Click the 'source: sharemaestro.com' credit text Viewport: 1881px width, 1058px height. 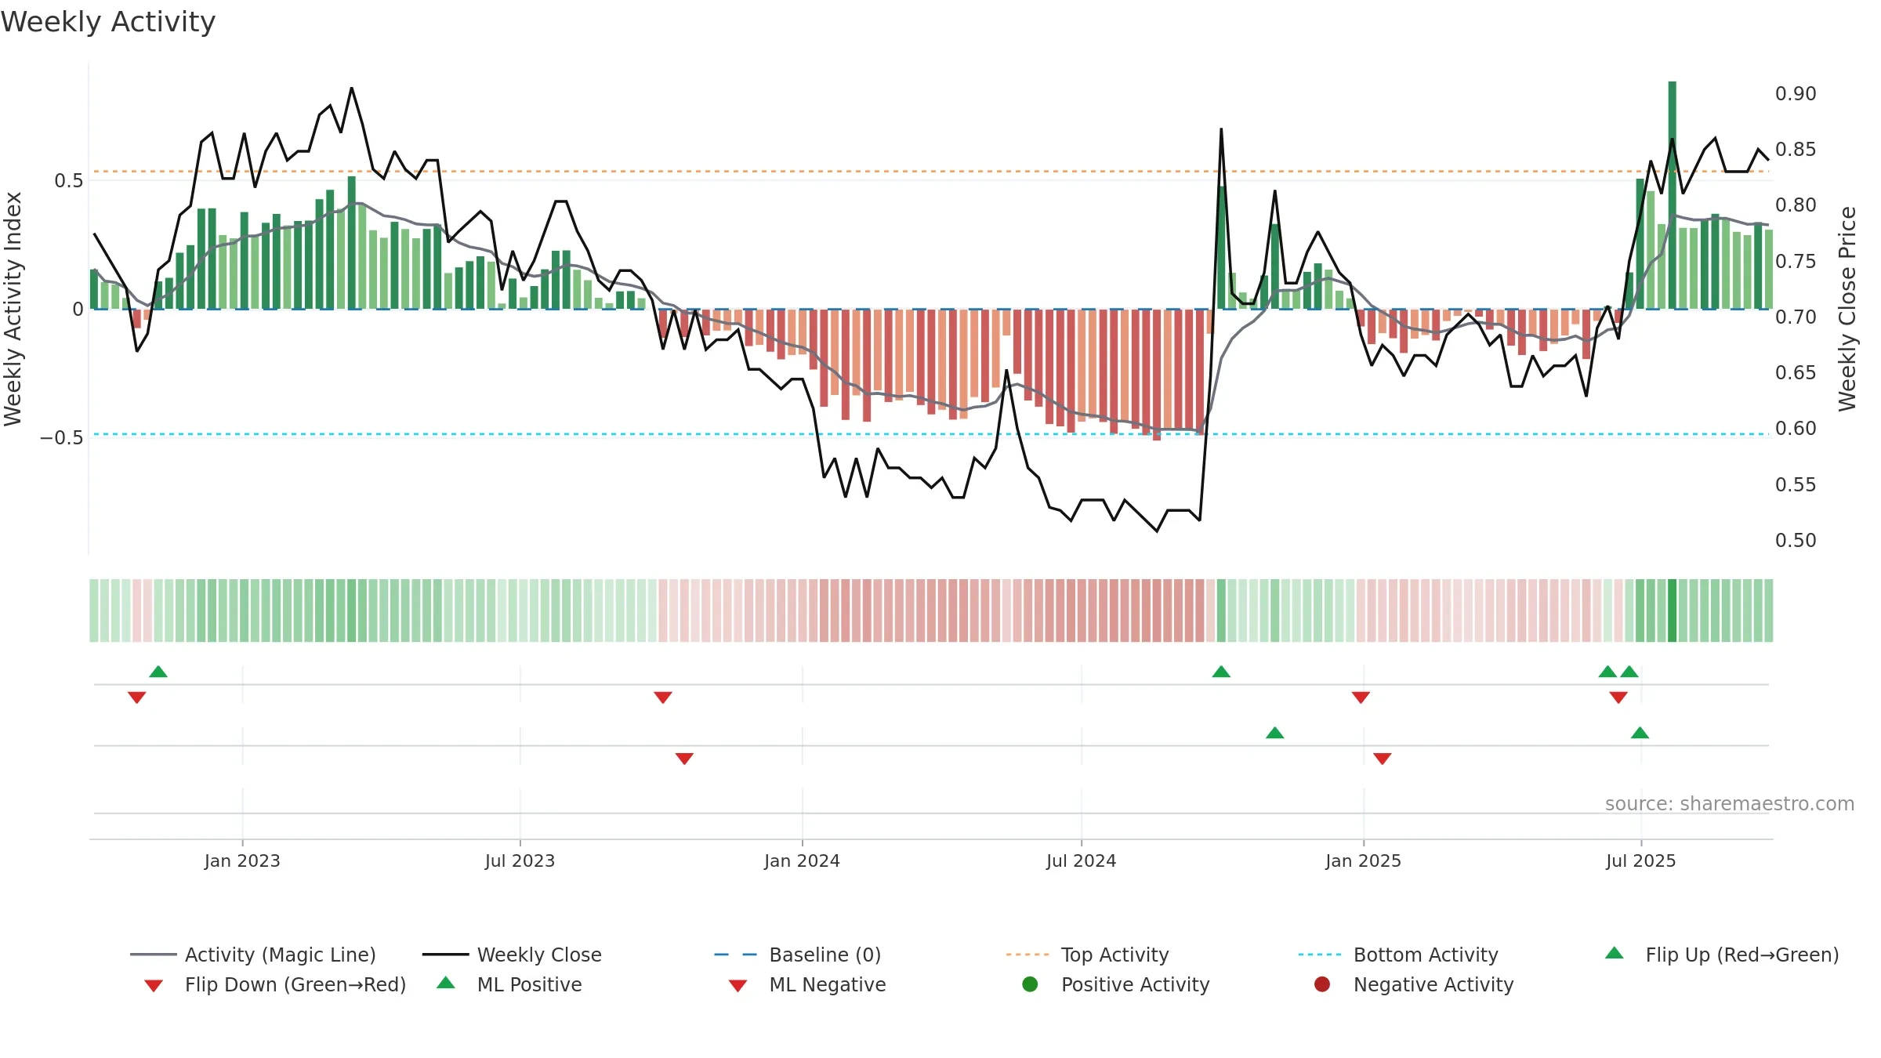1730,803
